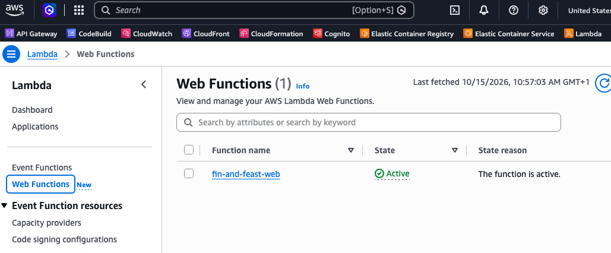
Task: Launch CloudShell terminal icon
Action: point(454,10)
